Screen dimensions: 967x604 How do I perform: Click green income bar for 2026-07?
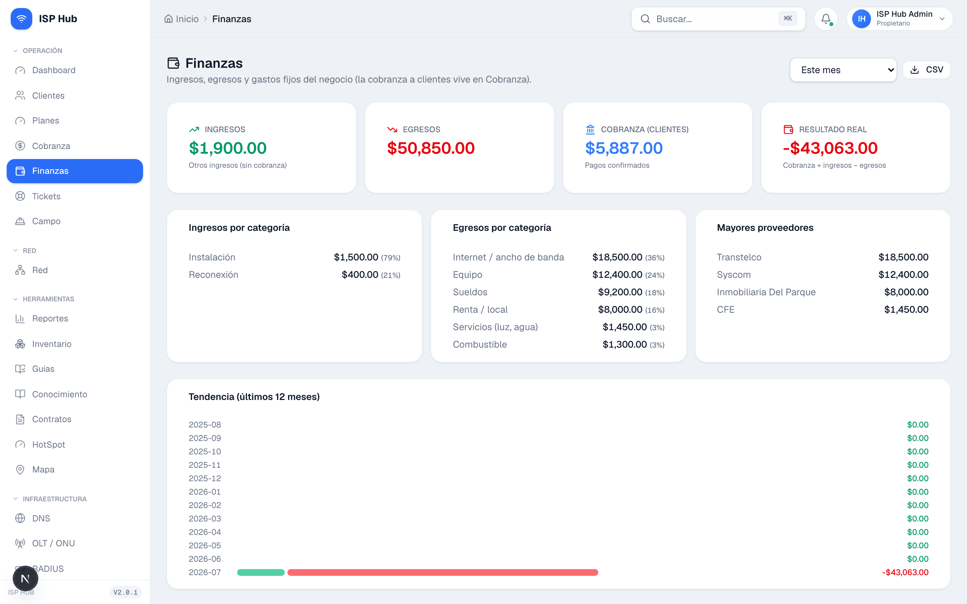(x=261, y=572)
